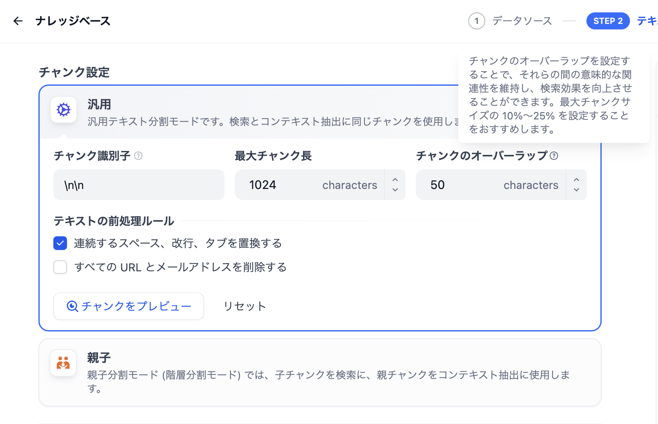Image resolution: width=658 pixels, height=424 pixels.
Task: Focus the チャンク識別子 input field
Action: point(139,185)
